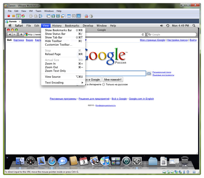204x178 pixels.
Task: Click the 'Мне повезёт!' button
Action: (113, 79)
